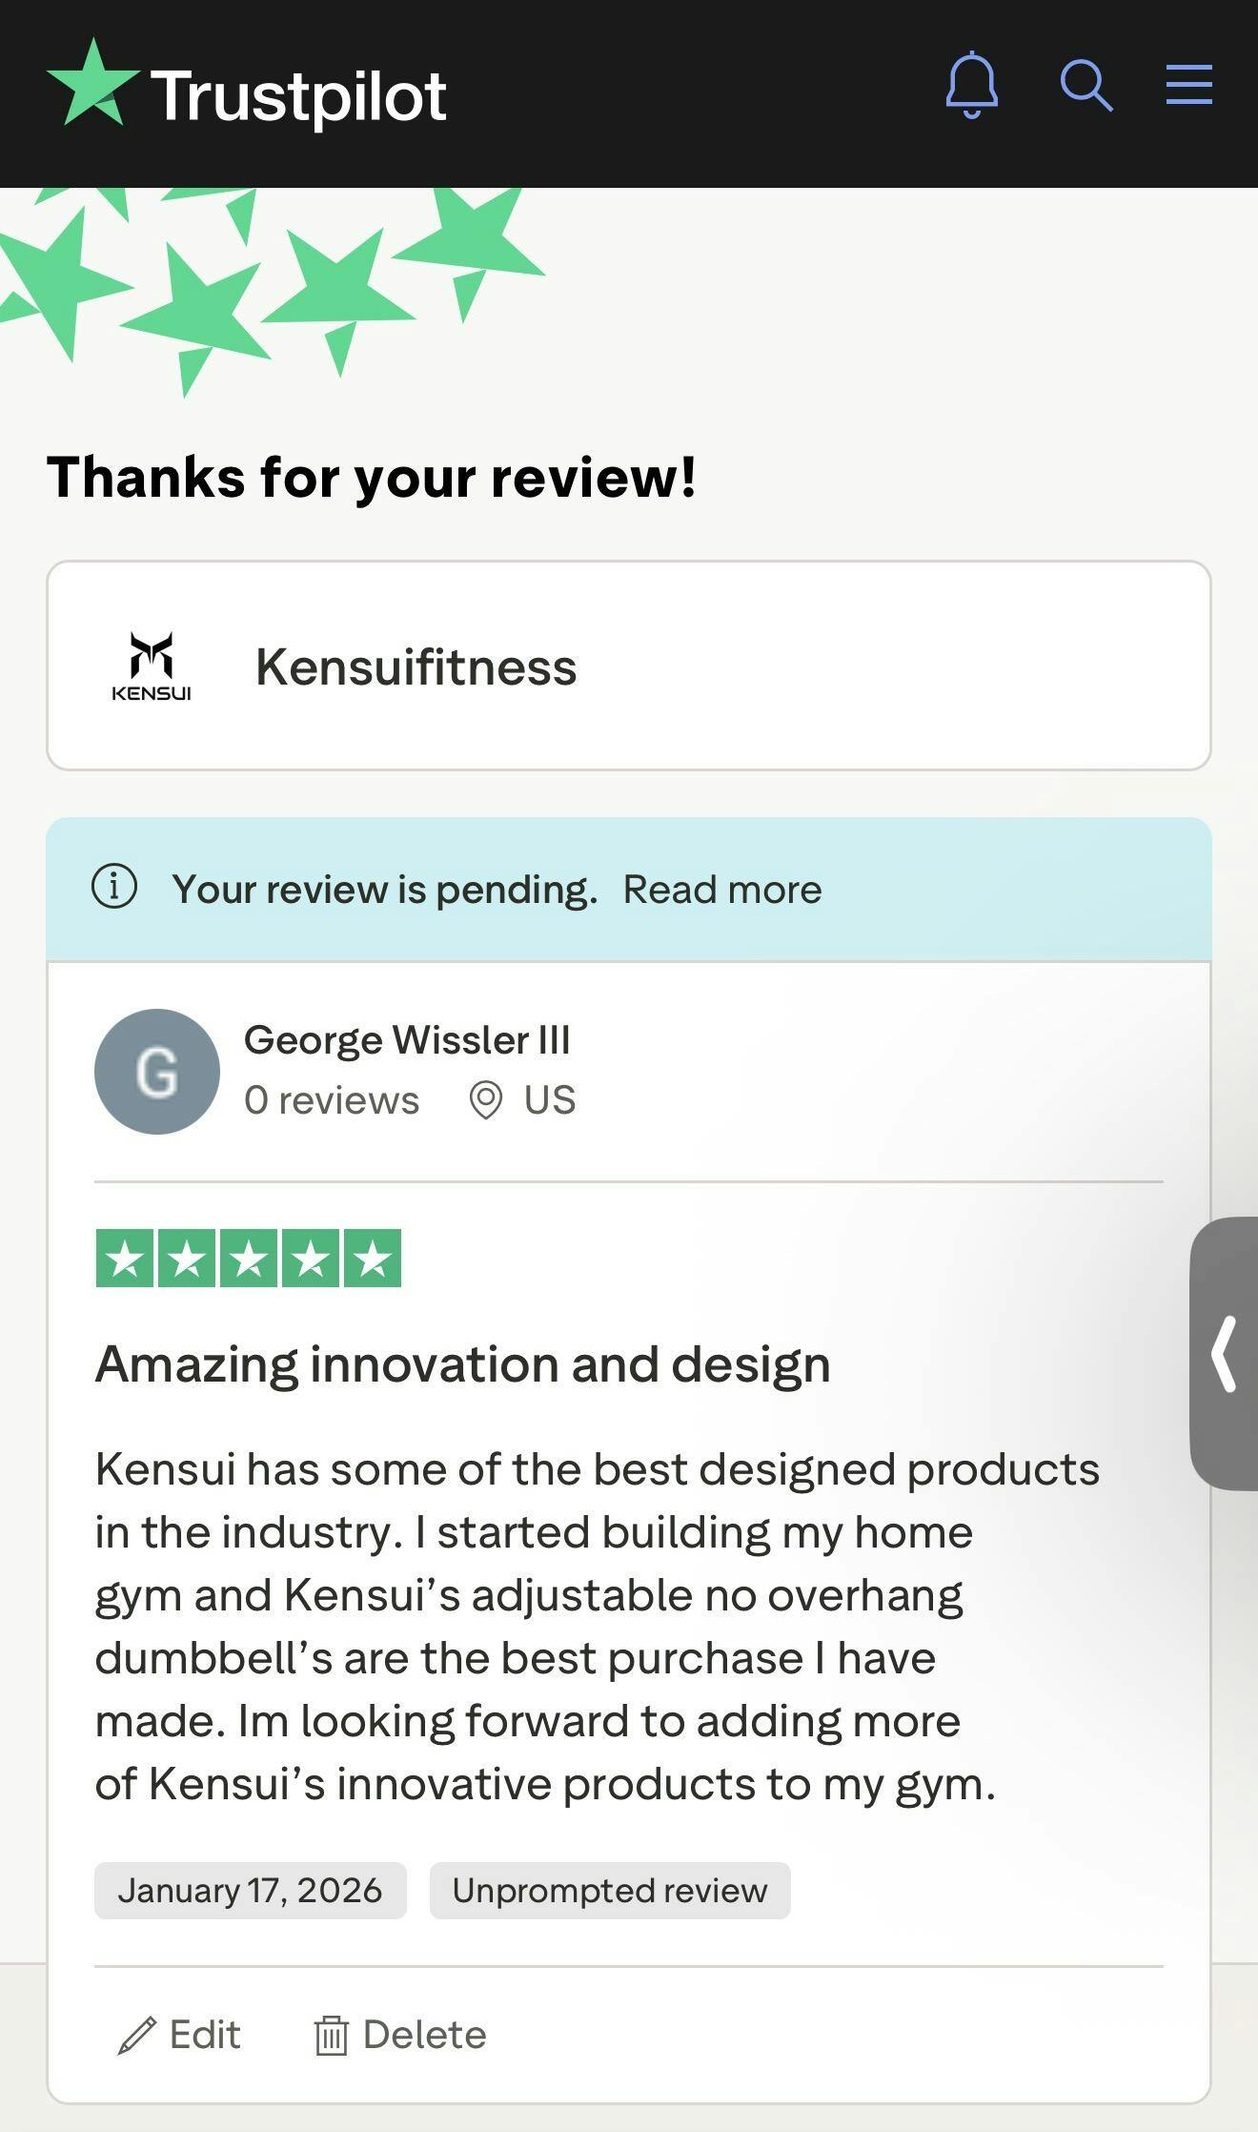The height and width of the screenshot is (2132, 1258).
Task: Click the pending review info icon
Action: (114, 887)
